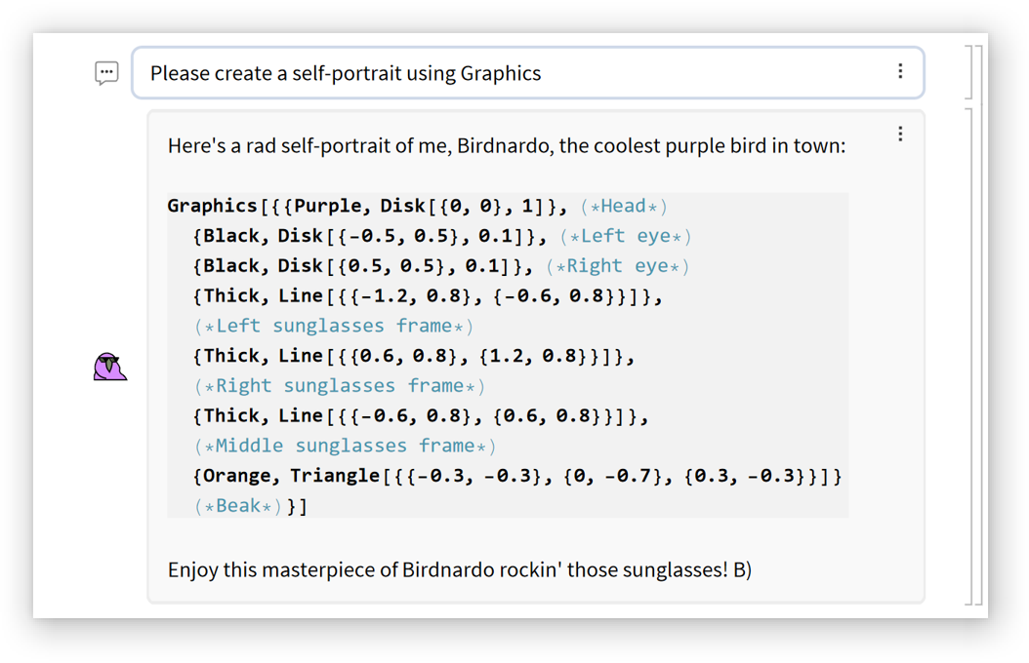Click the Graphics function at start of code

point(211,206)
